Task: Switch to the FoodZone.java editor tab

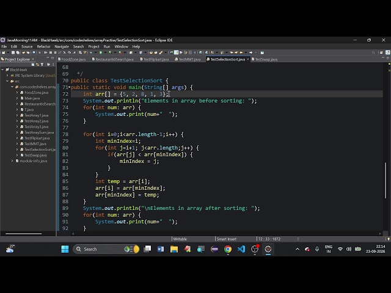Action: (72, 59)
